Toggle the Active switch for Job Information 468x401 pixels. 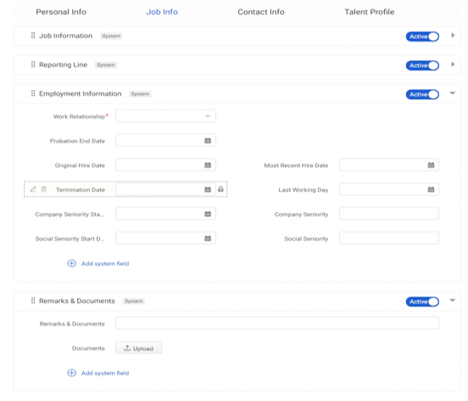[x=422, y=36]
